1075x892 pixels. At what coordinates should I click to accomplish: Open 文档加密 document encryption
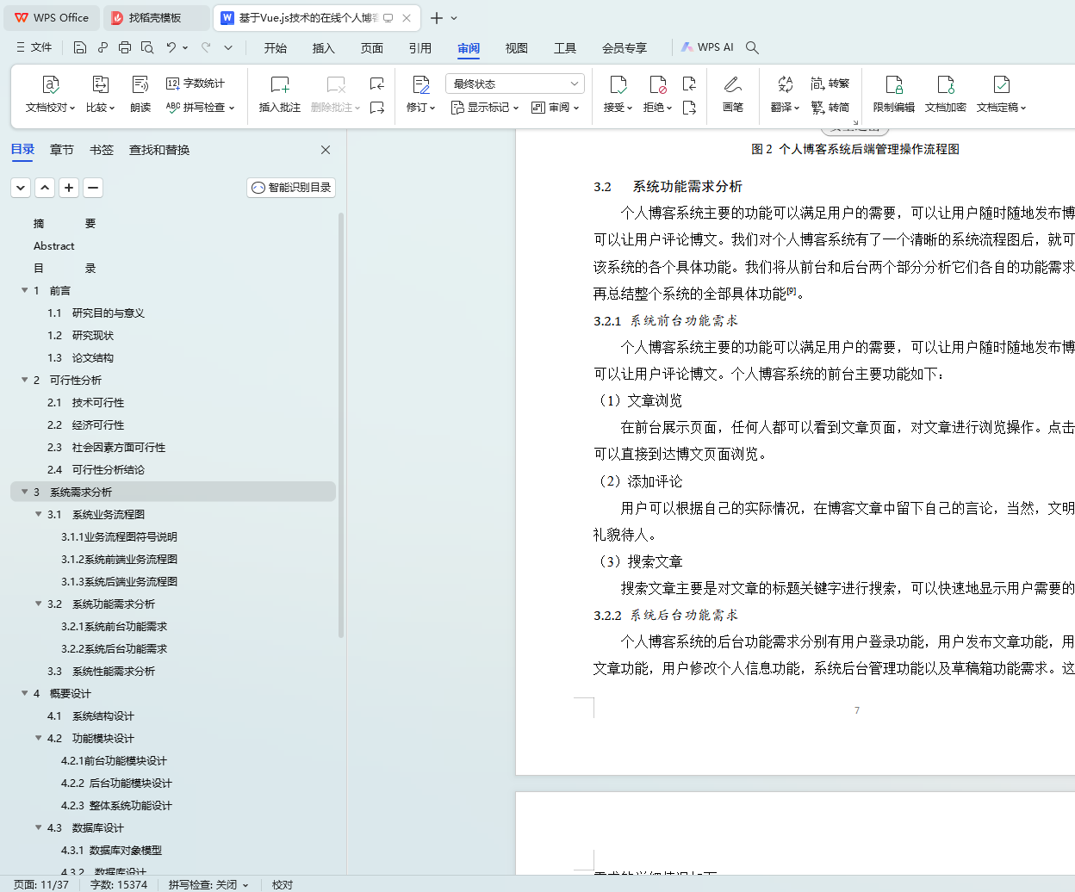click(x=946, y=95)
